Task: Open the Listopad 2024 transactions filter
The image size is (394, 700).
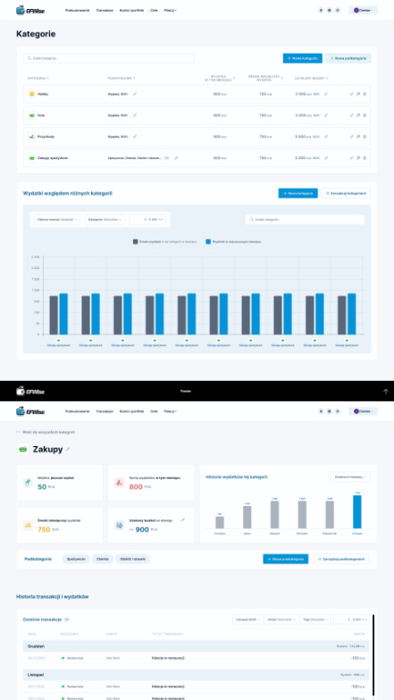Action: (x=247, y=620)
